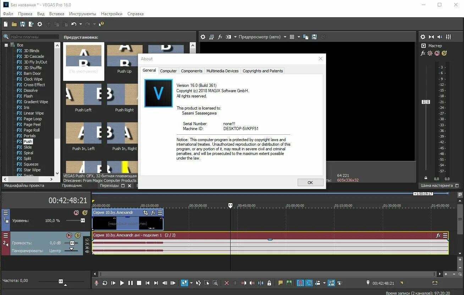The image size is (464, 295).
Task: Open edit tool selection dropdown arrow
Action: [191, 283]
